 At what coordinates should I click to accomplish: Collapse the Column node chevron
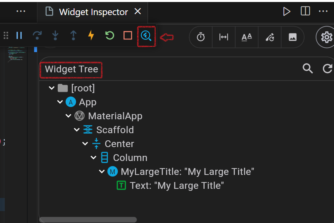(x=94, y=157)
